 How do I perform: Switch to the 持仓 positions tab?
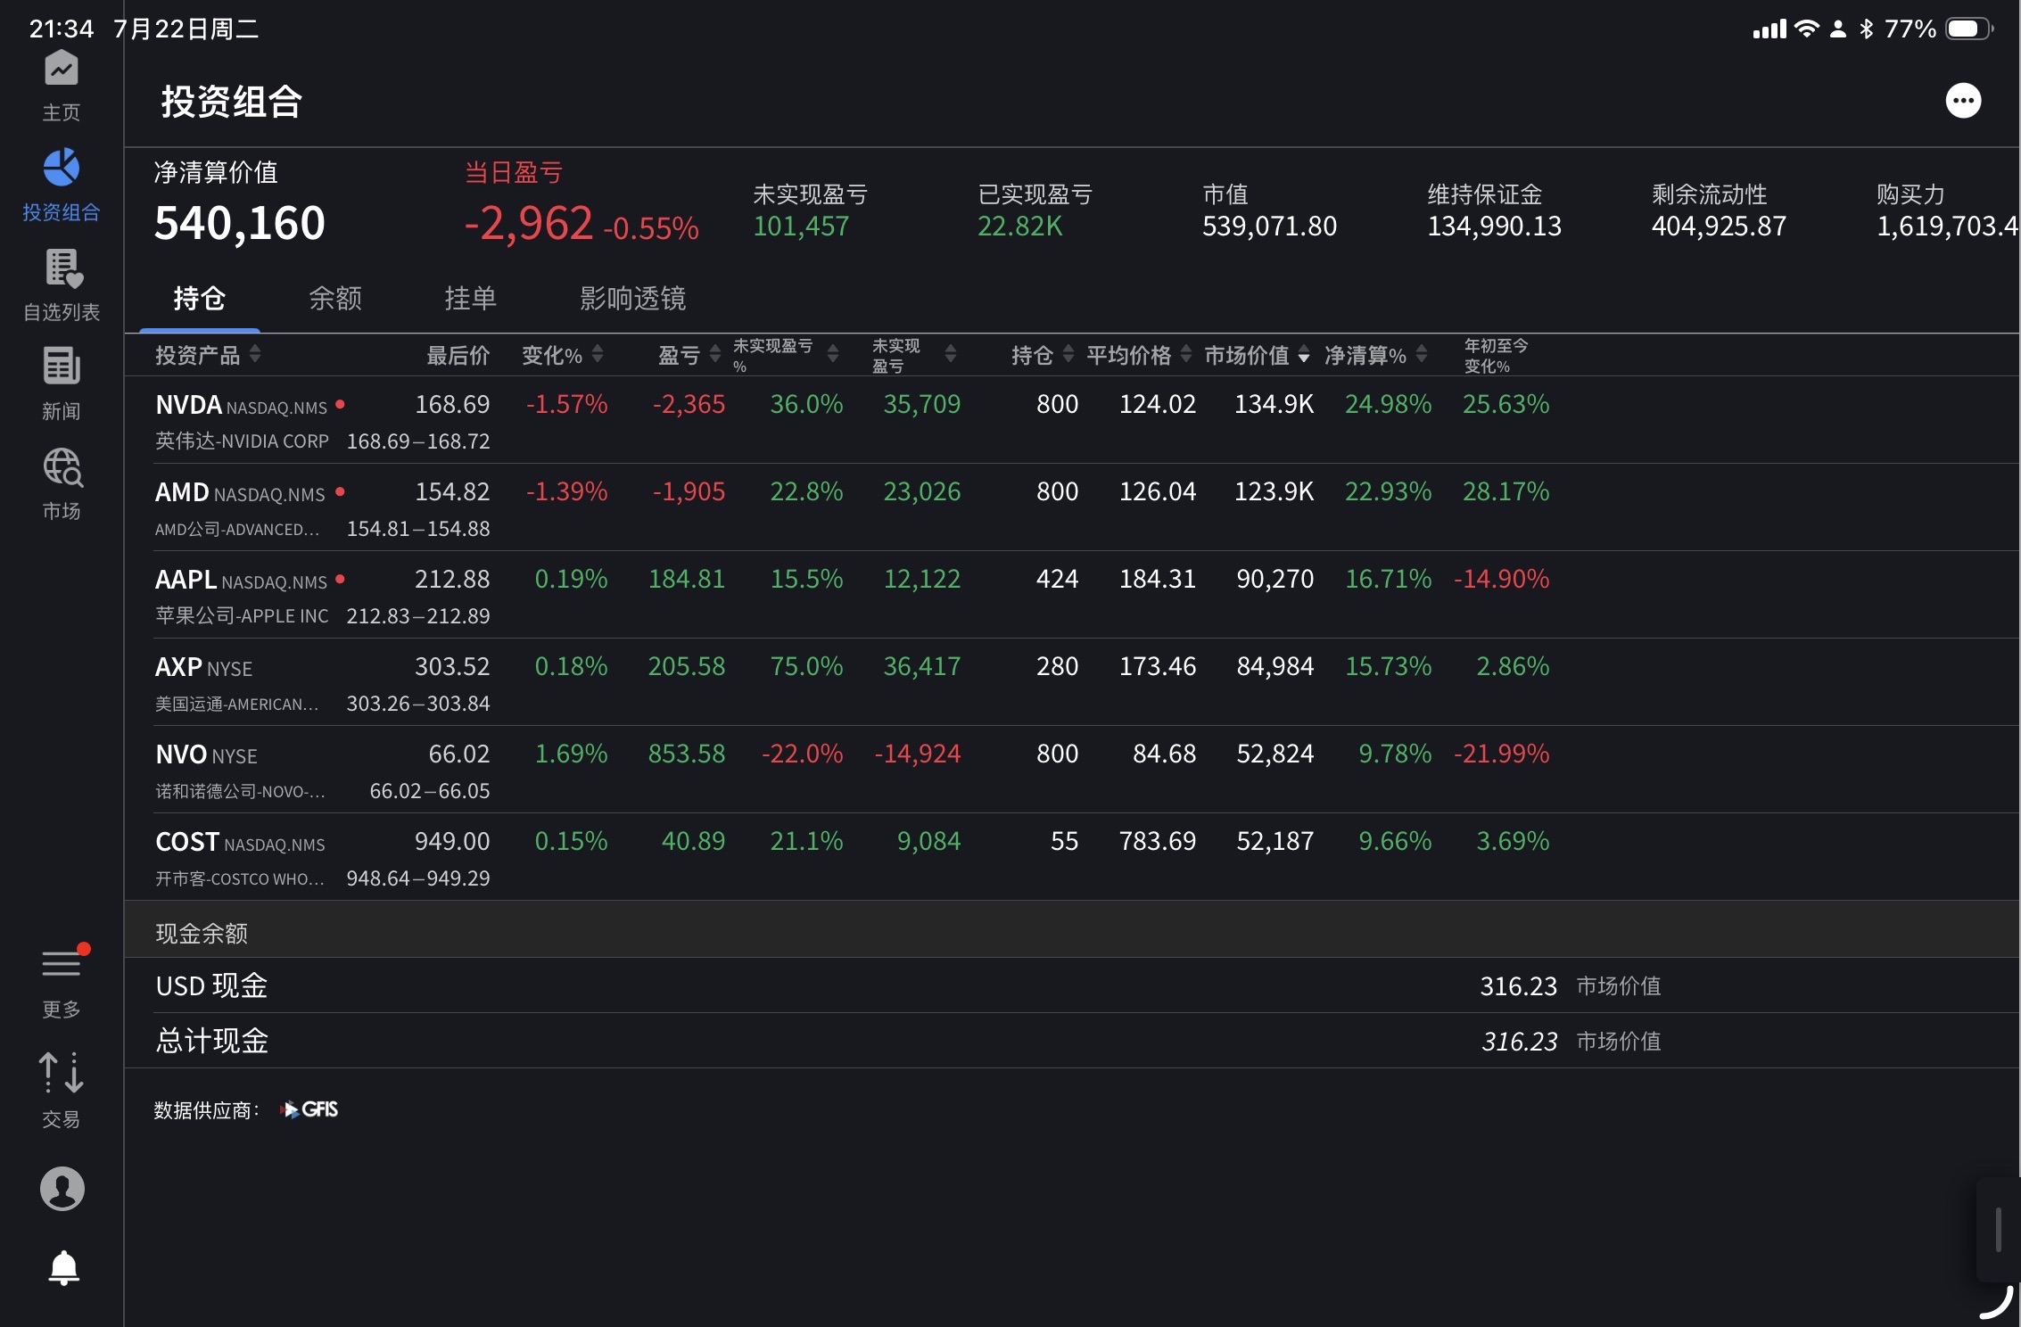(199, 298)
